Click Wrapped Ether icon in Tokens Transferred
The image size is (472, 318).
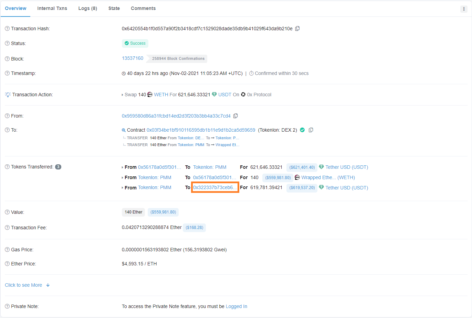point(297,177)
